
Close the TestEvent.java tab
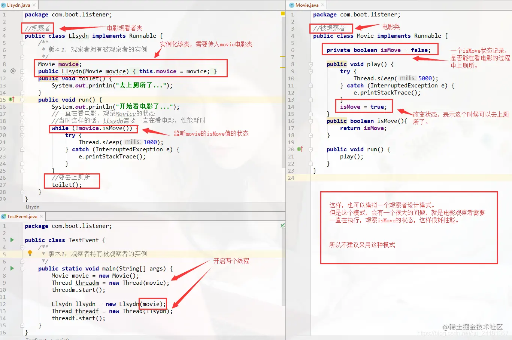tap(41, 216)
